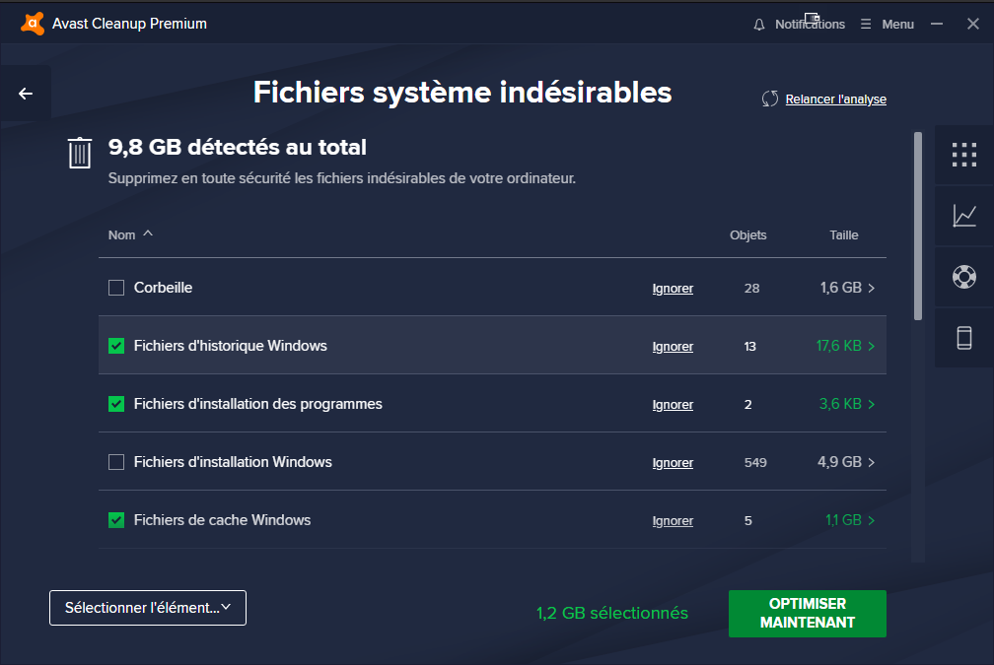Sort by Objets column
This screenshot has height=665, width=994.
pyautogui.click(x=748, y=234)
